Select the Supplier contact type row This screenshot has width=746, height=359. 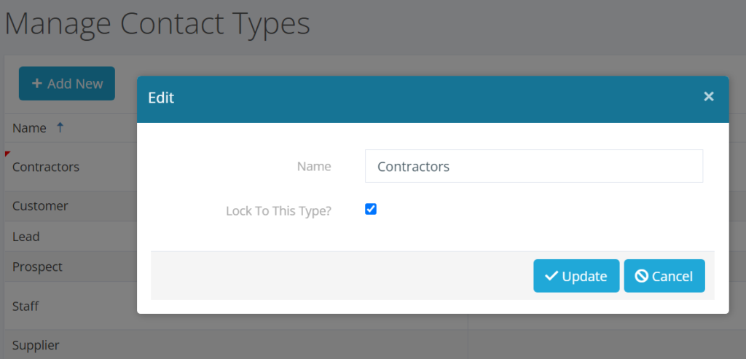[x=36, y=345]
